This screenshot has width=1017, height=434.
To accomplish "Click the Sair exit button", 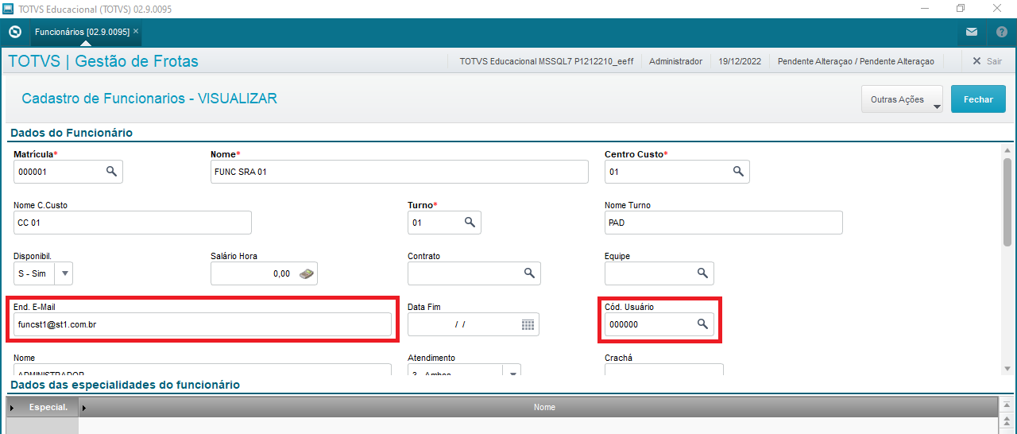I will (986, 60).
